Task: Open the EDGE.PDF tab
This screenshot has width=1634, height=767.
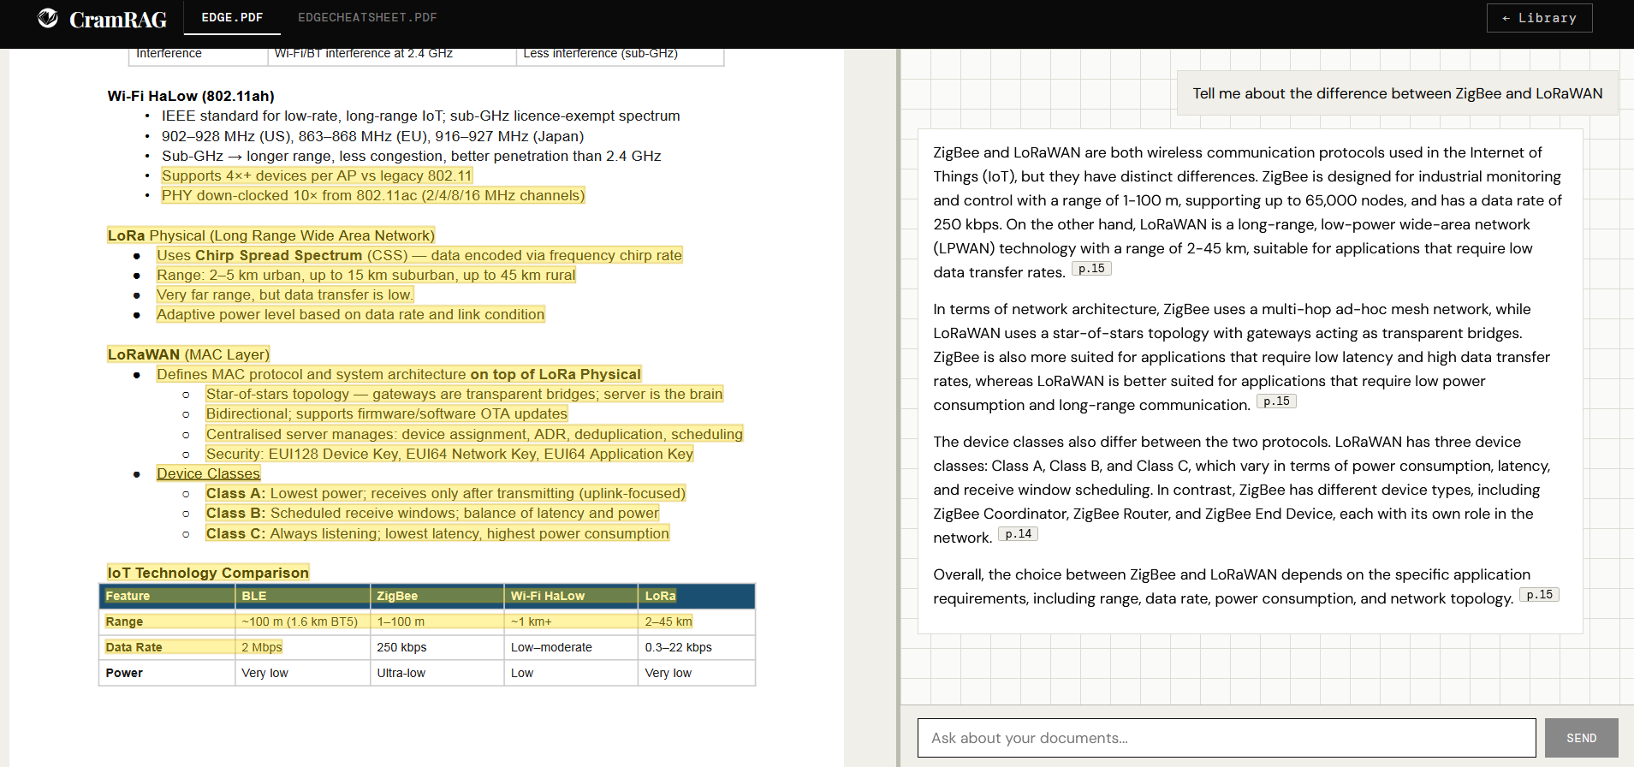Action: pyautogui.click(x=232, y=17)
